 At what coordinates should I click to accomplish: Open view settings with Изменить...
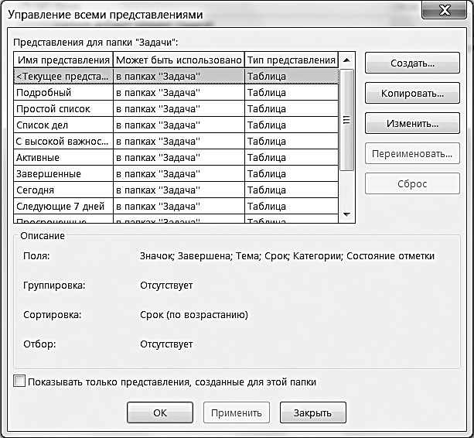click(412, 123)
